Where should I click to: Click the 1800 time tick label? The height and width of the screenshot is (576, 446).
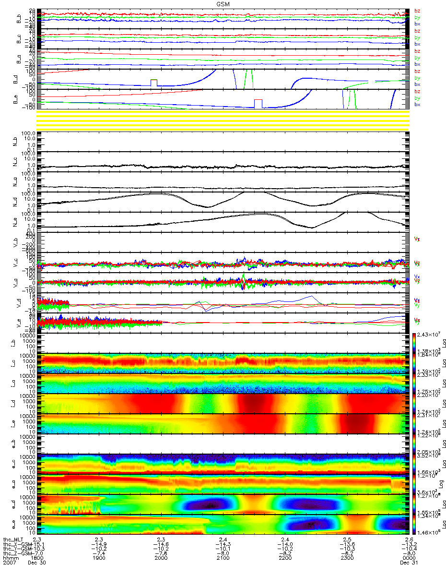tap(37, 558)
